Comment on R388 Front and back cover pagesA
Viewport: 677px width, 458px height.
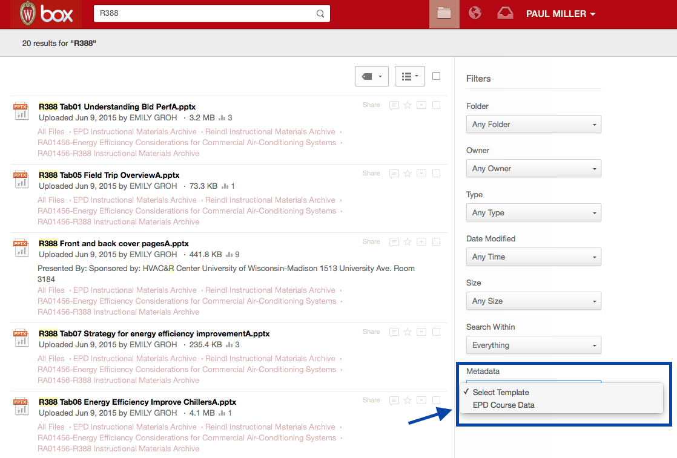394,242
